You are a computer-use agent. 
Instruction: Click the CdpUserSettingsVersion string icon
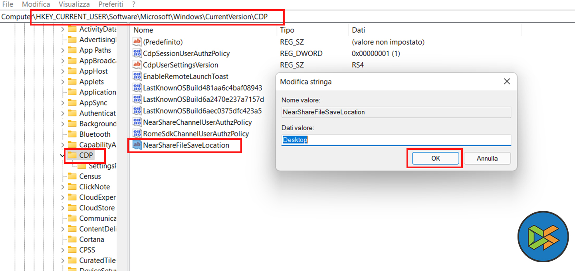point(137,65)
